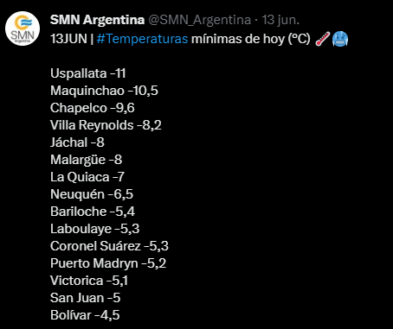
Task: Click the Neuquén -6,5 line
Action: point(92,194)
